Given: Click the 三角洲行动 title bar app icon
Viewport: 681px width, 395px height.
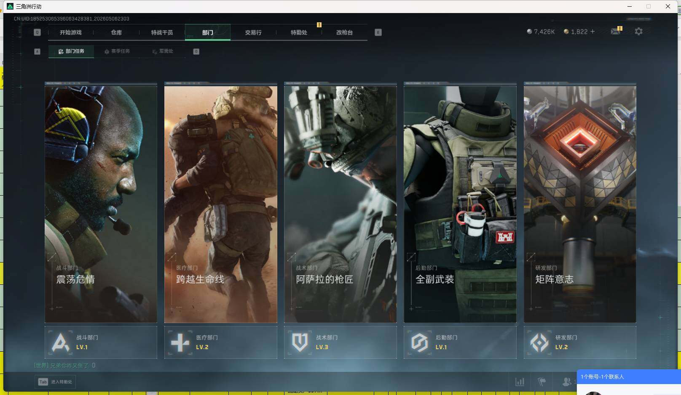Looking at the screenshot, I should [x=10, y=6].
